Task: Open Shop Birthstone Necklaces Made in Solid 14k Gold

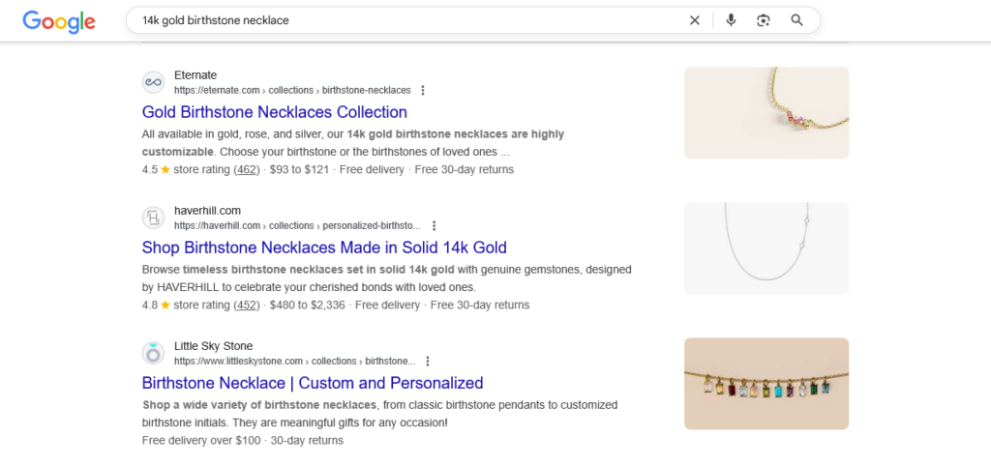Action: tap(324, 248)
